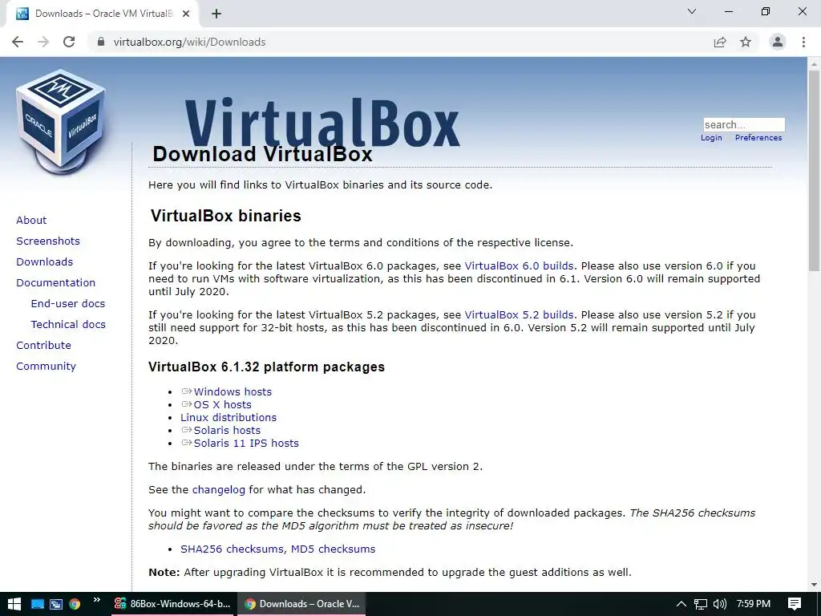Share this page using the share icon
Screen dimensions: 821x616
[x=720, y=42]
